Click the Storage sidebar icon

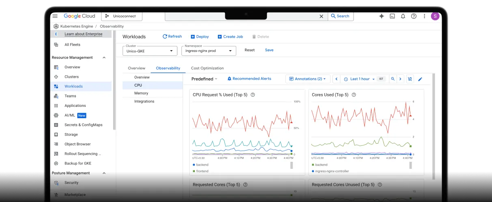56,134
